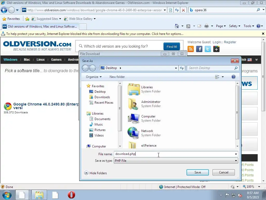Click the Print icon in command bar
The height and width of the screenshot is (200, 266).
coord(207,26)
